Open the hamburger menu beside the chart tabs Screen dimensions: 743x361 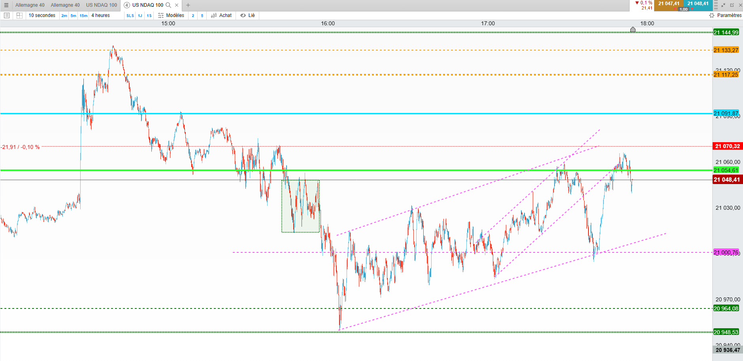coord(6,5)
